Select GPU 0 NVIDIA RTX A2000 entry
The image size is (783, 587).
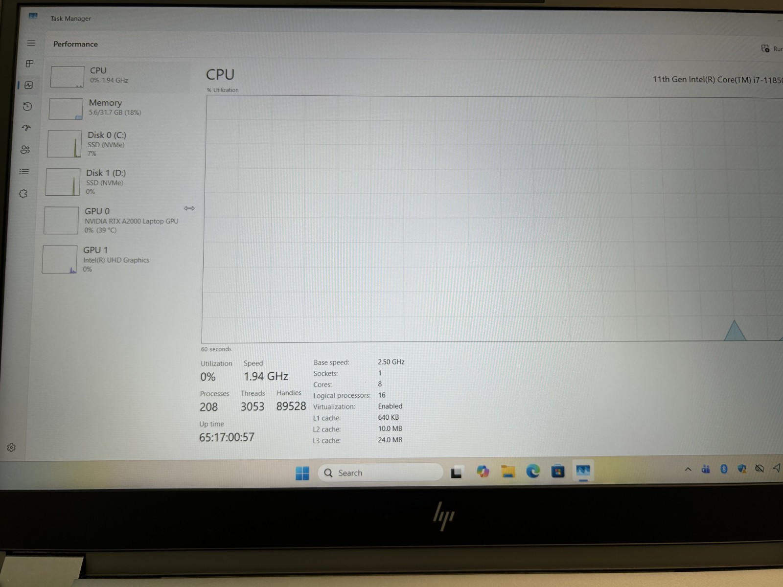point(115,220)
